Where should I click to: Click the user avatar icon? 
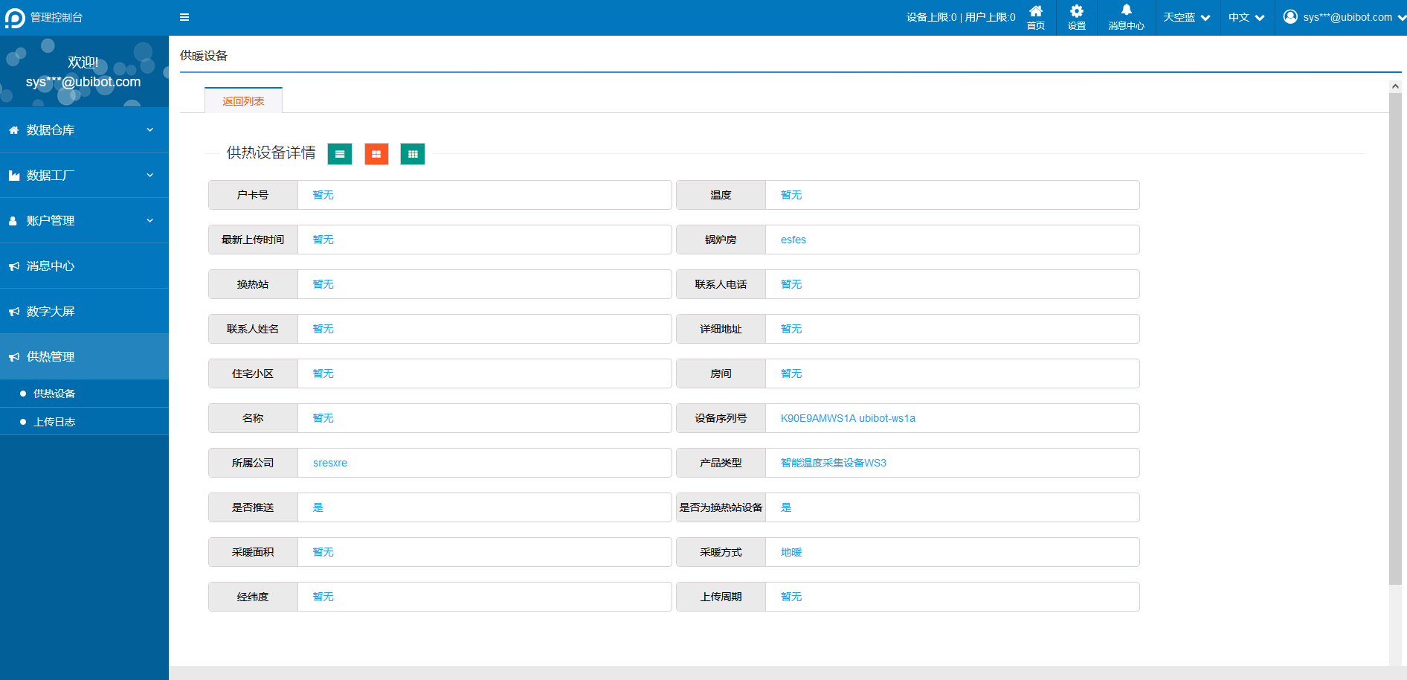pos(1291,17)
